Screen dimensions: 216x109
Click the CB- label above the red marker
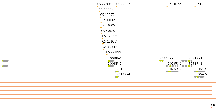coord(213,105)
